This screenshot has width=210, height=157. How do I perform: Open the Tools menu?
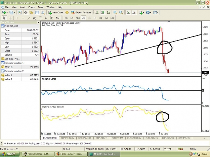[40, 7]
